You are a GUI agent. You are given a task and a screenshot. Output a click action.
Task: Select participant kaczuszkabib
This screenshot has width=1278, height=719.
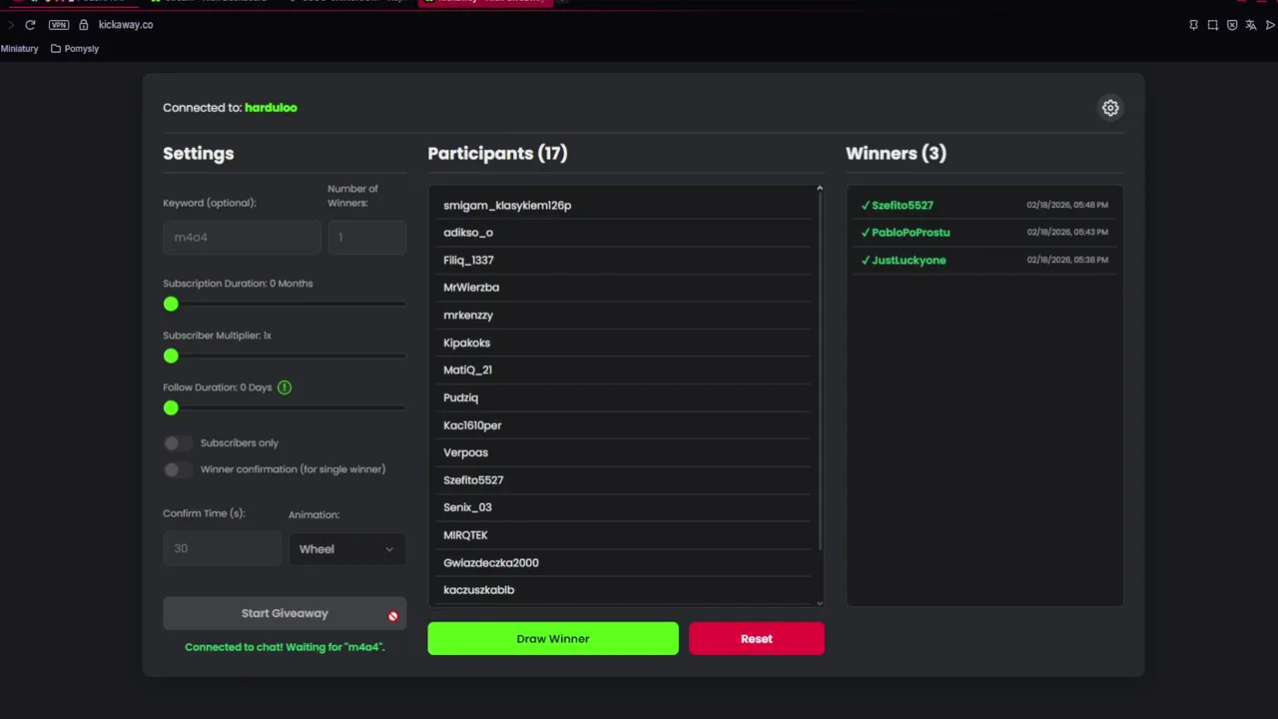pyautogui.click(x=625, y=590)
